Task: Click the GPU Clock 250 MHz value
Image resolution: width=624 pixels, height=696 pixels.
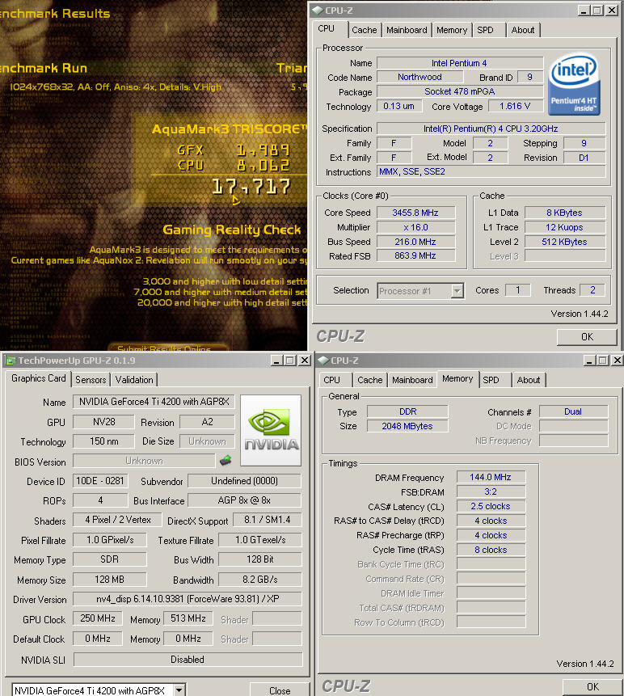Action: pyautogui.click(x=98, y=618)
